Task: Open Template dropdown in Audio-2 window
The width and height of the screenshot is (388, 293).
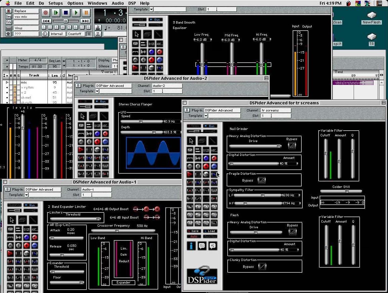Action: tap(97, 91)
